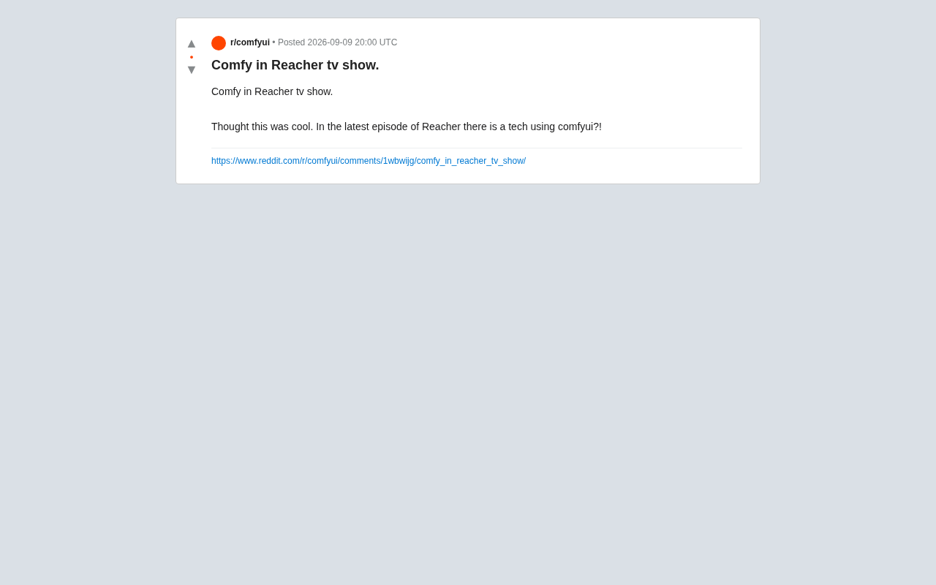This screenshot has height=585, width=936.
Task: Click the '20:00' time in the post header
Action: (x=366, y=42)
